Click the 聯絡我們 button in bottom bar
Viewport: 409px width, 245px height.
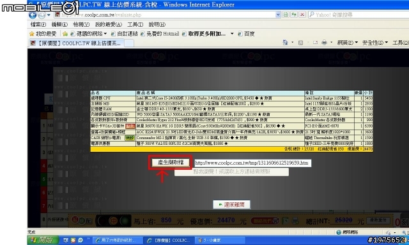265,221
